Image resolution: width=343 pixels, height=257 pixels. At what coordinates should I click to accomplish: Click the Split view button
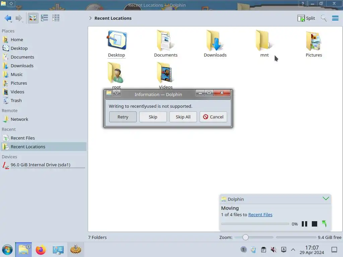click(x=306, y=18)
